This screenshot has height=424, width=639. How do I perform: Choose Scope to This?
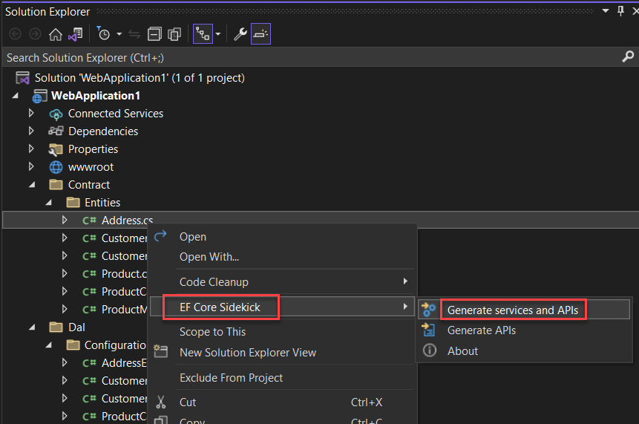(x=212, y=332)
